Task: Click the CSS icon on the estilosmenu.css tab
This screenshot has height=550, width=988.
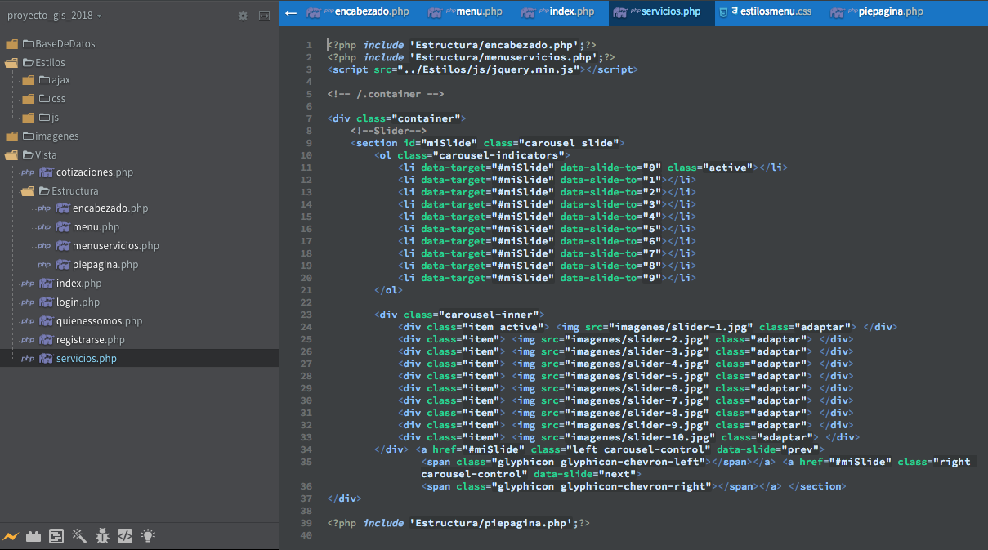Action: tap(724, 12)
